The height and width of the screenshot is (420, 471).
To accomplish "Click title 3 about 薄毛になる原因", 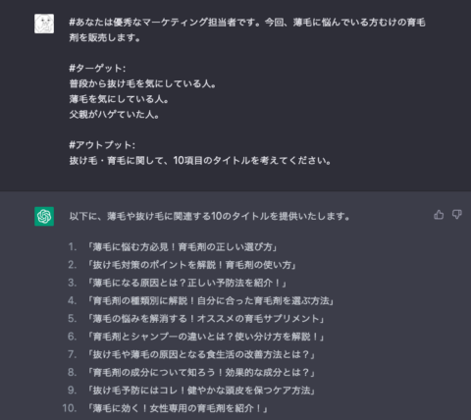I will point(186,283).
